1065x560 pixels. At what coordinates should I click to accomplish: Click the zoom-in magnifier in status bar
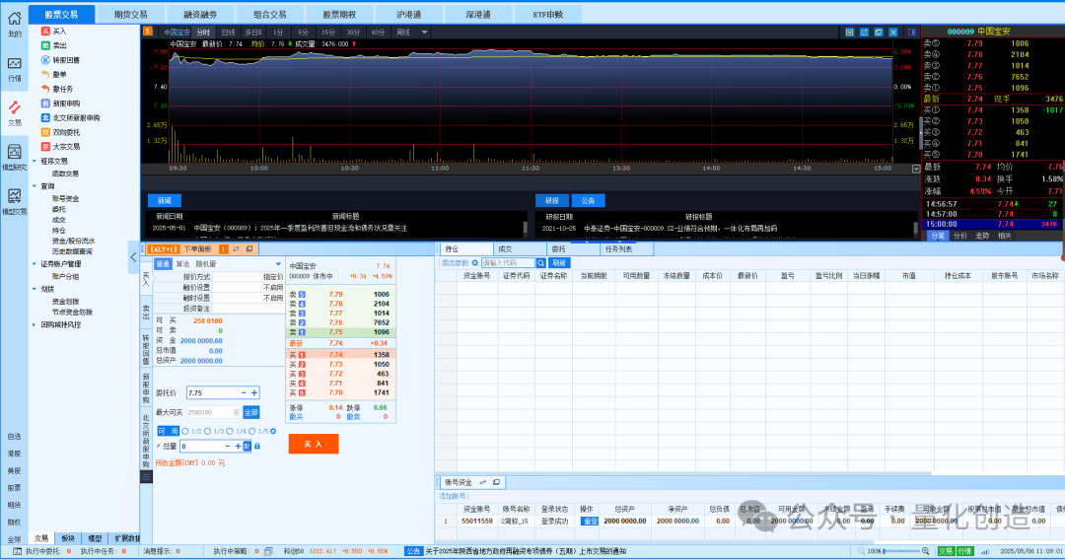pyautogui.click(x=925, y=551)
